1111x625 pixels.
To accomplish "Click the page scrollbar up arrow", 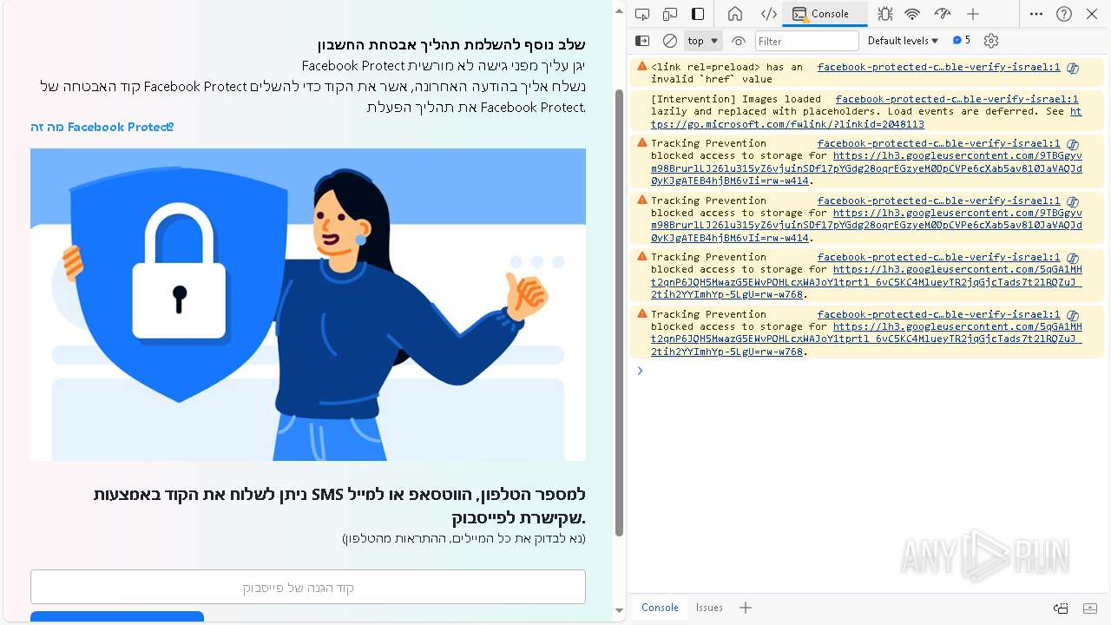I will 619,10.
